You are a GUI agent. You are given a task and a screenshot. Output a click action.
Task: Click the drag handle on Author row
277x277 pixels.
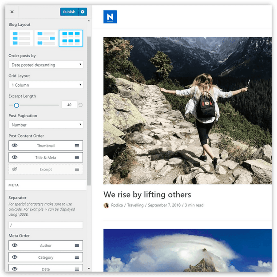pos(77,245)
